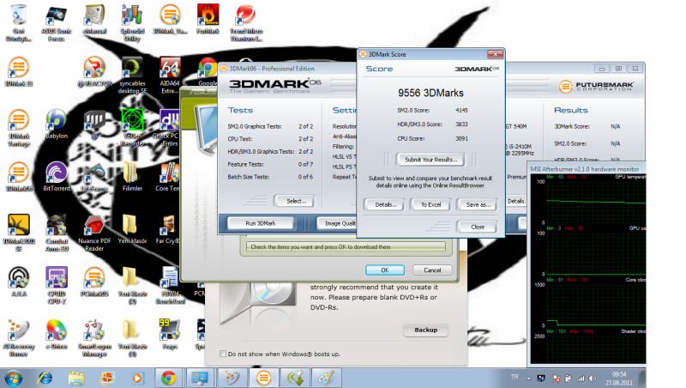Image resolution: width=686 pixels, height=388 pixels.
Task: Launch BitTorrent from the desktop
Action: (57, 177)
